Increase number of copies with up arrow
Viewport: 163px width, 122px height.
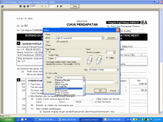pyautogui.click(x=114, y=52)
